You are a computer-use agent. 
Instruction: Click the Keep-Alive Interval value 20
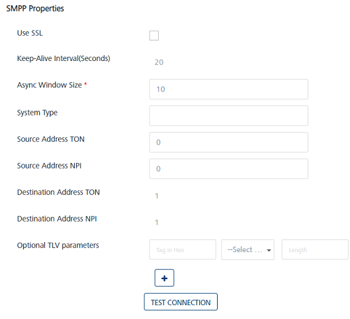159,62
